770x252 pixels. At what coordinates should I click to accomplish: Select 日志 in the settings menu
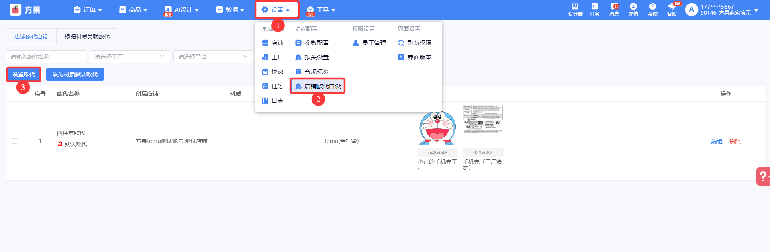pos(272,100)
